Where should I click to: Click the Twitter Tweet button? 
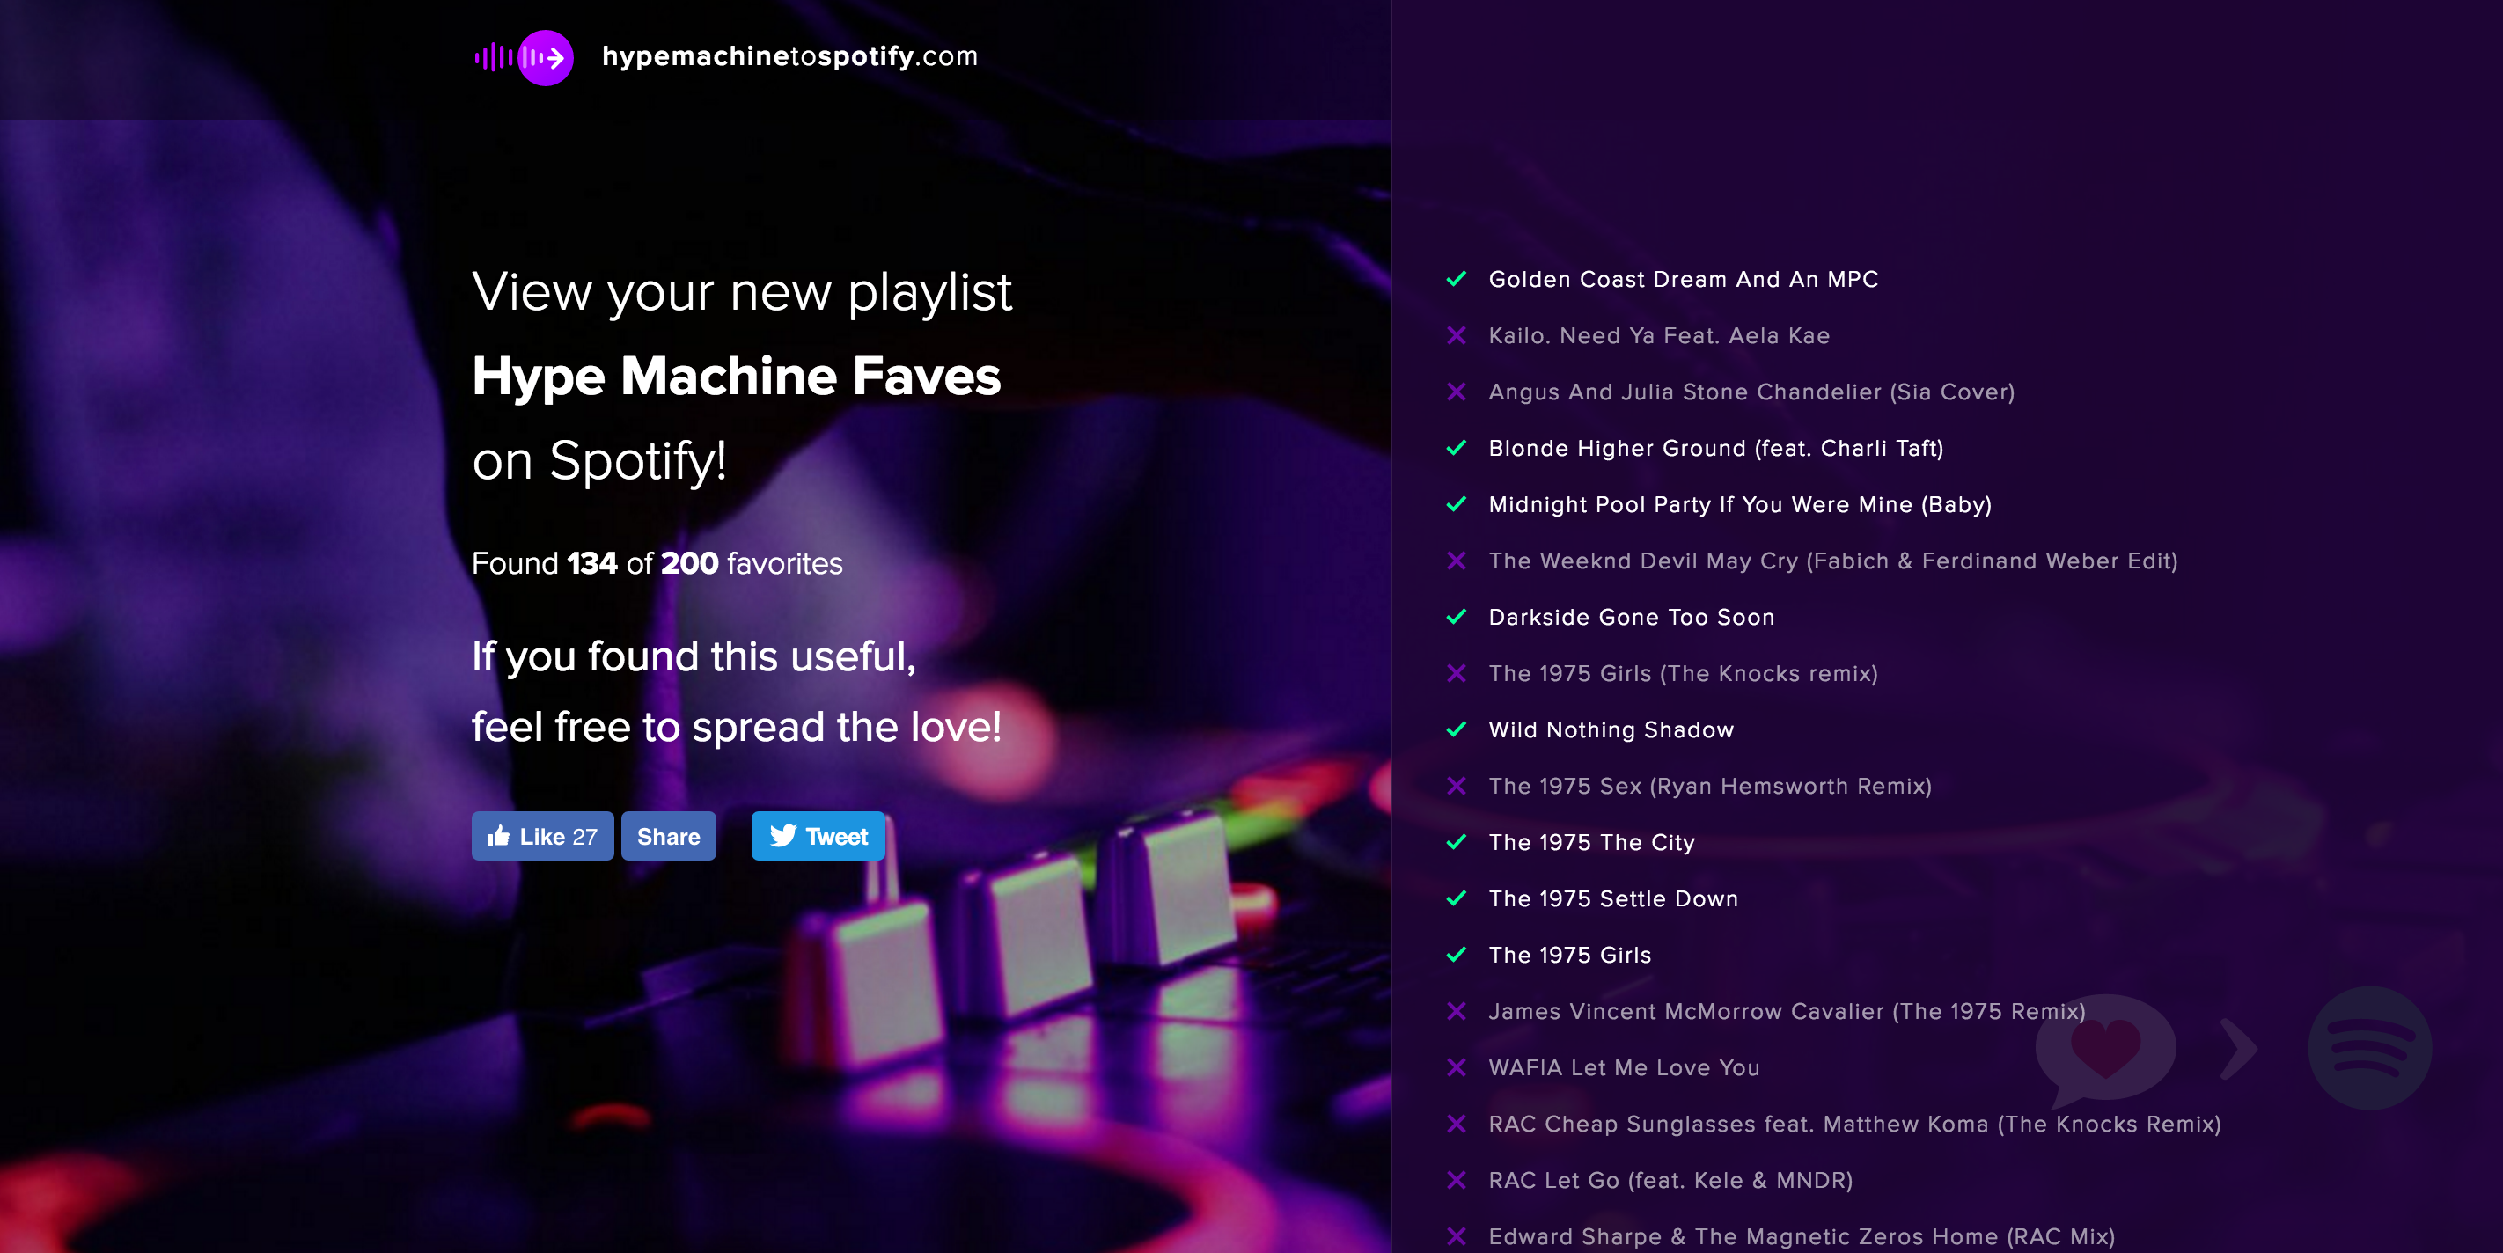[x=817, y=836]
